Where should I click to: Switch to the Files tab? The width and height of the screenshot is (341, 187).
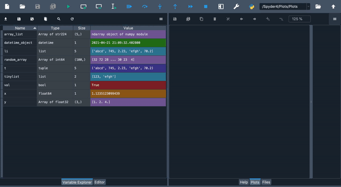266,182
